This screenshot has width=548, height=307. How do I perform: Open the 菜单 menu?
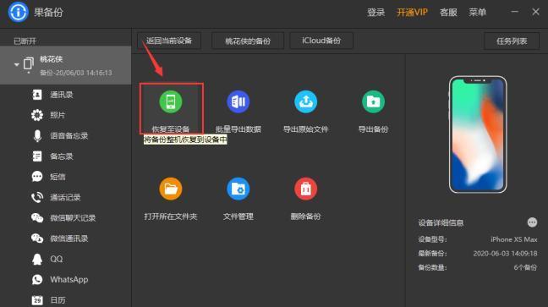(x=478, y=13)
